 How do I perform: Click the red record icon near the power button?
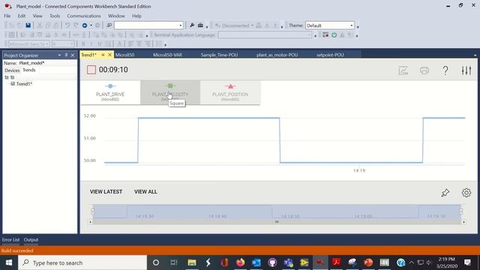click(x=325, y=35)
